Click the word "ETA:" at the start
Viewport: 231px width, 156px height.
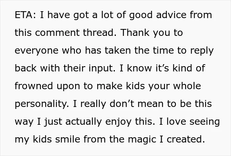pos(25,15)
